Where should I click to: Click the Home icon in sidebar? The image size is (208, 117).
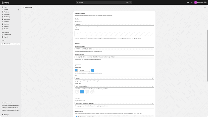tap(3, 7)
